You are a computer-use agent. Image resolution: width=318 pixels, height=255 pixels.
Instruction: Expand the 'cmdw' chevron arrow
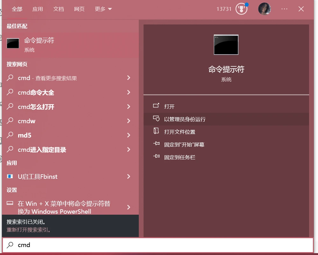pyautogui.click(x=129, y=121)
